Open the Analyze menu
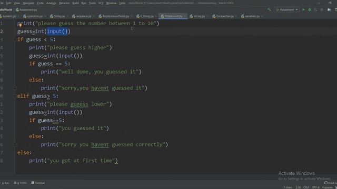 point(51,3)
